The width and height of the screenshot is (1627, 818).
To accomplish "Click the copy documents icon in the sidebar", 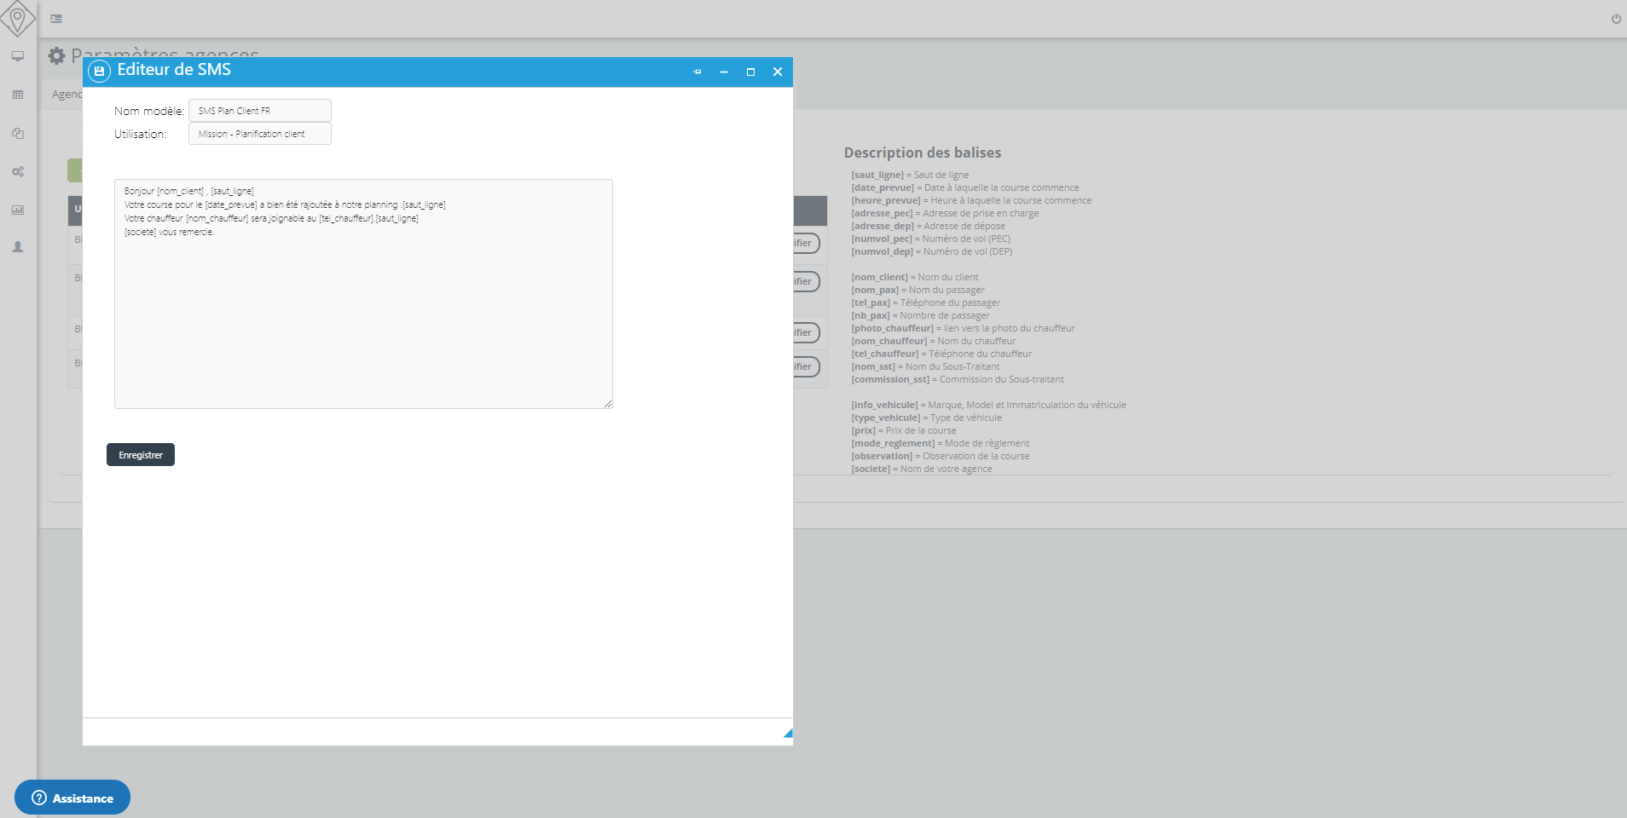I will click(x=18, y=134).
